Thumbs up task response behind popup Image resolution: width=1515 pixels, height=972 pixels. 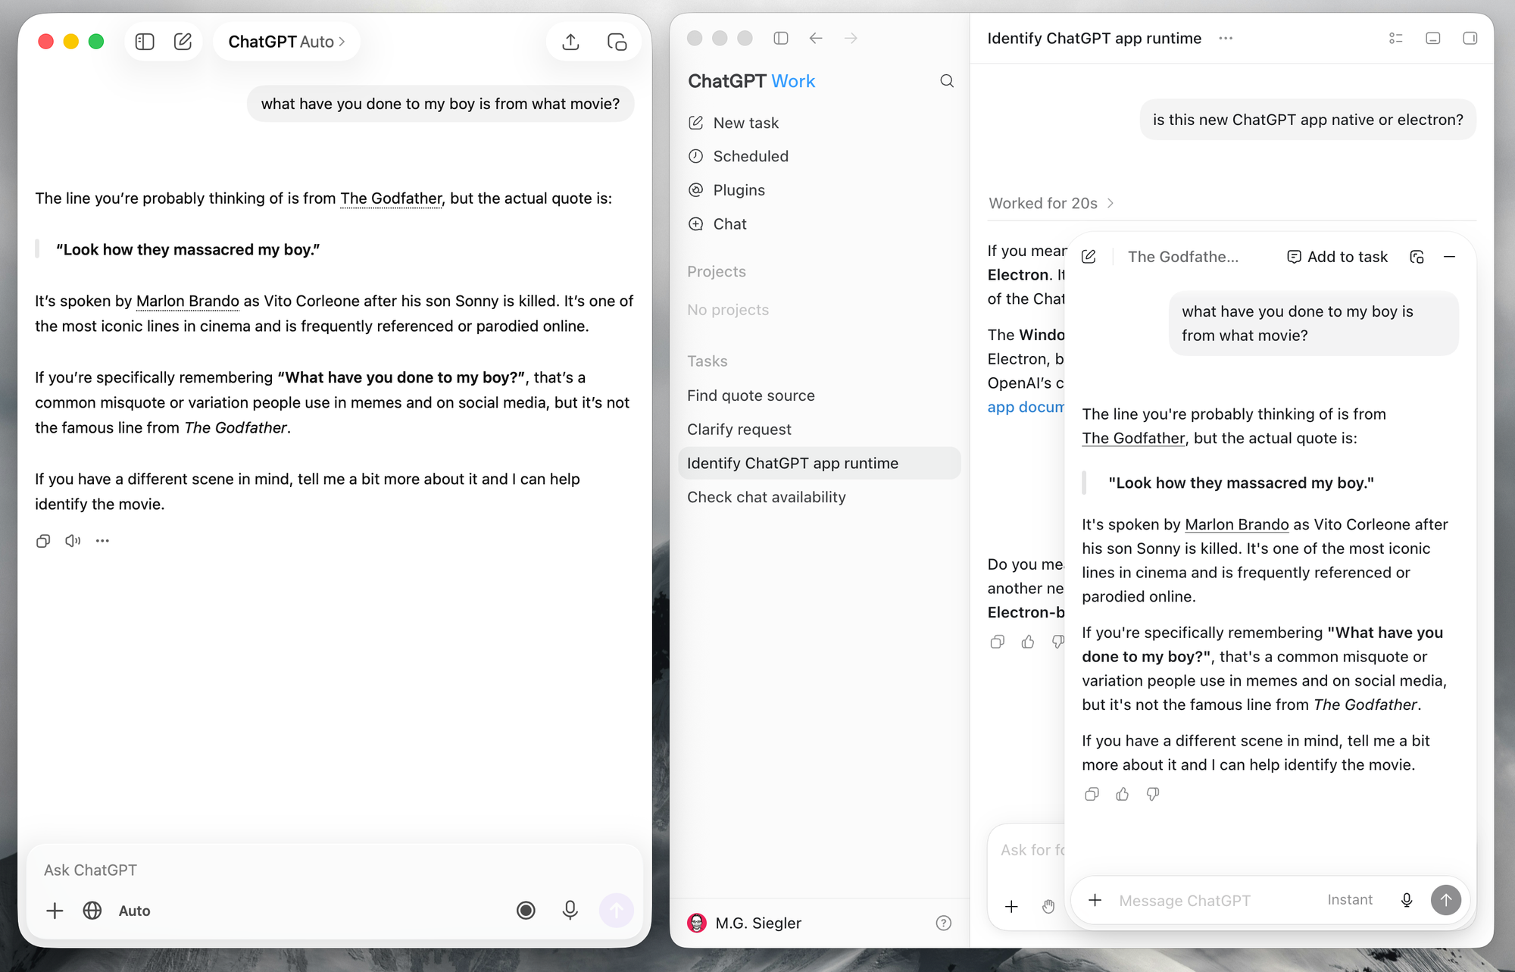1028,642
